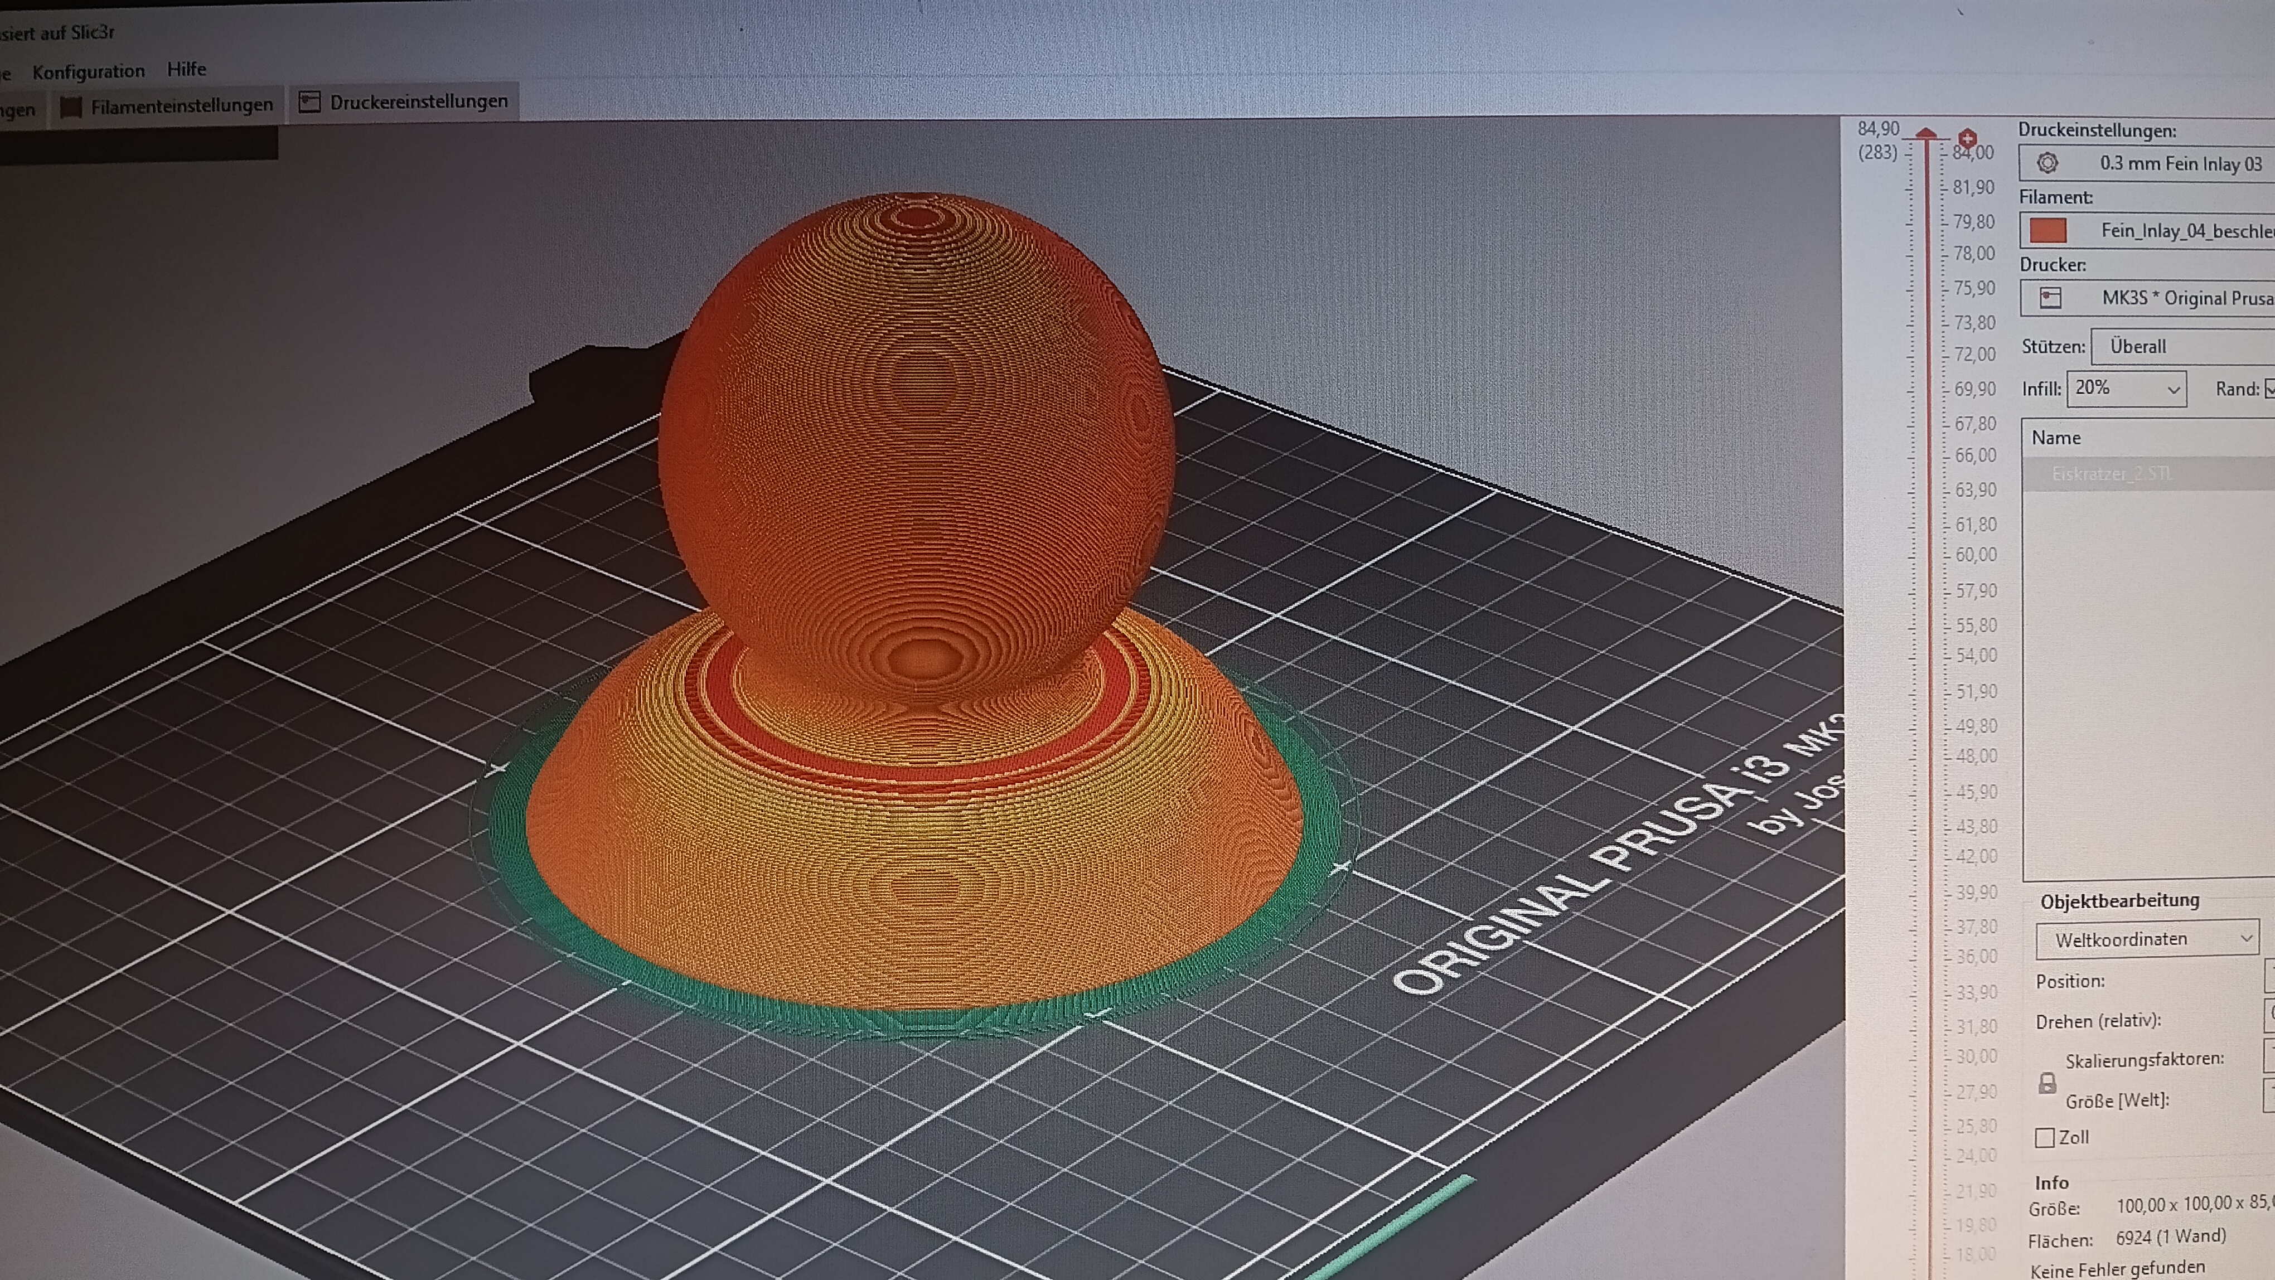Enable the Zoll checkbox

point(2045,1137)
